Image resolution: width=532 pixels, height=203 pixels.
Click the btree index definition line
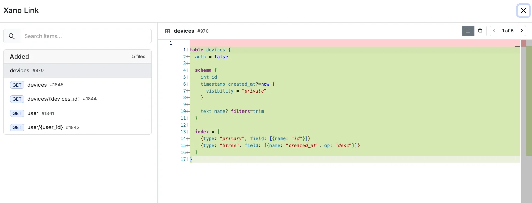pyautogui.click(x=281, y=145)
